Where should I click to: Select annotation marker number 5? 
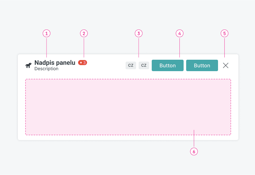click(225, 33)
